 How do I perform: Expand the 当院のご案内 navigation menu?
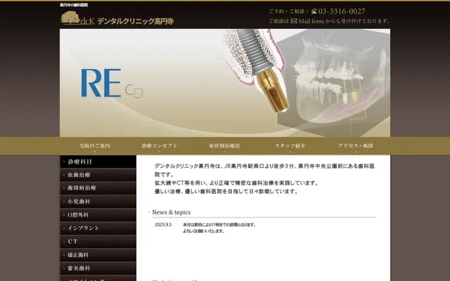95,145
